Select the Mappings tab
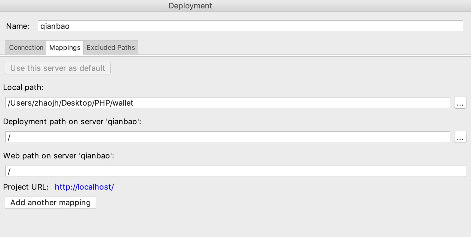This screenshot has height=237, width=471. tap(65, 47)
